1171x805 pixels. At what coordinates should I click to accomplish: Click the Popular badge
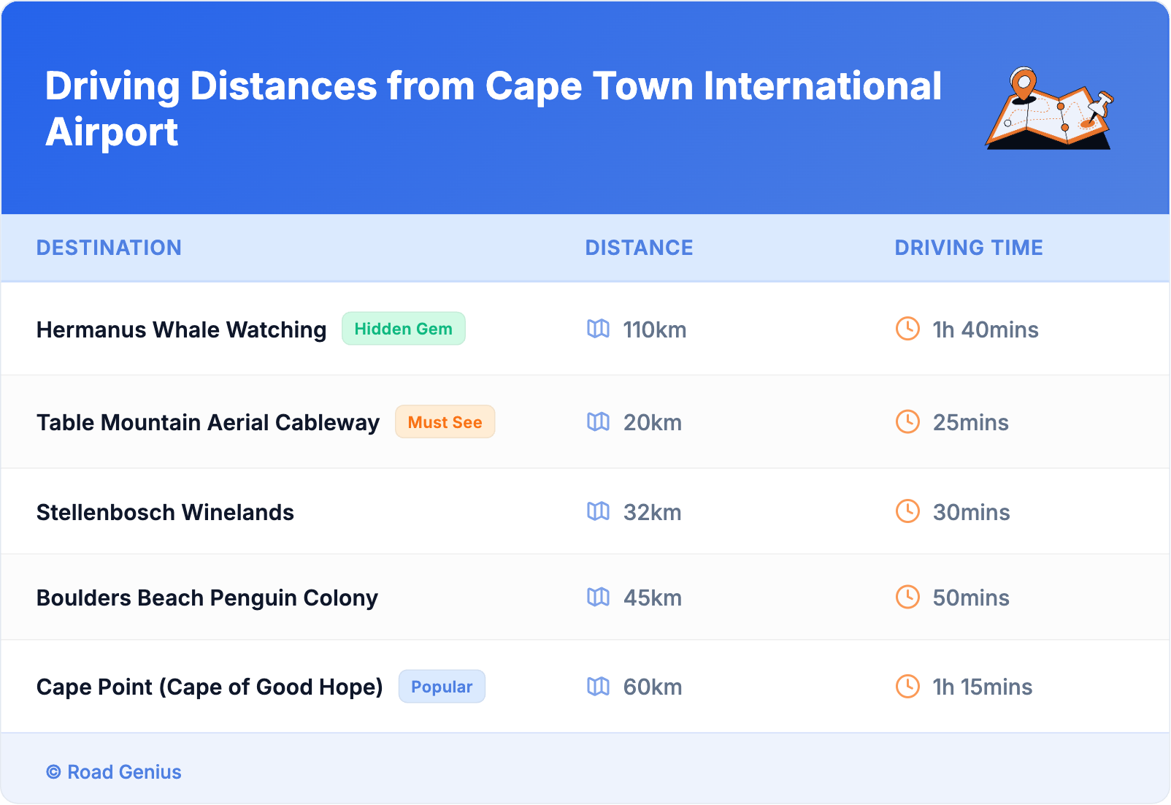pyautogui.click(x=442, y=687)
